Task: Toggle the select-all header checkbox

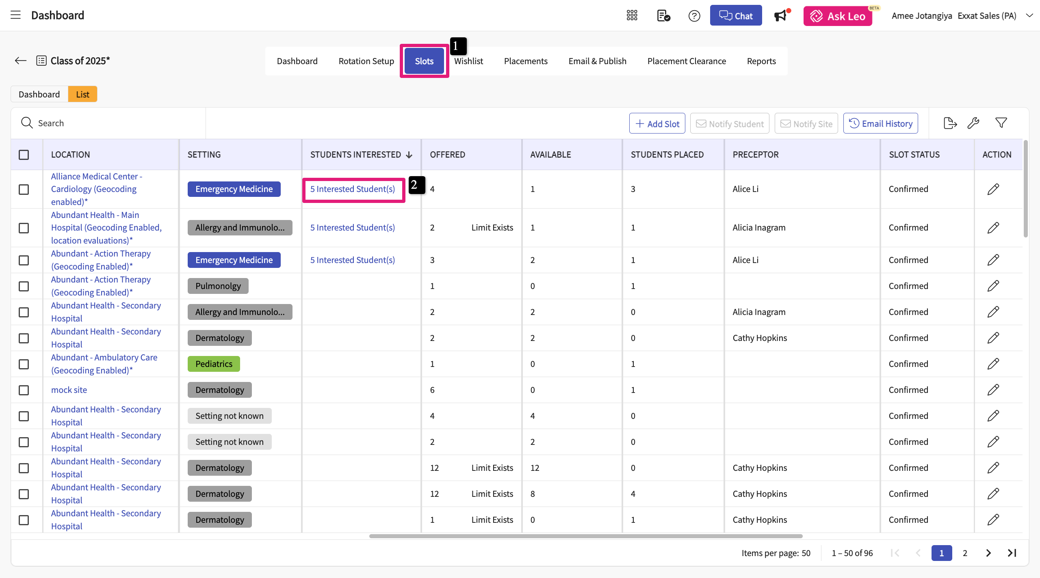Action: pyautogui.click(x=24, y=155)
